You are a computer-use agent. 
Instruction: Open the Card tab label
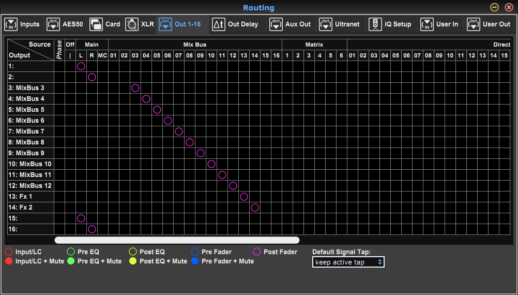113,24
